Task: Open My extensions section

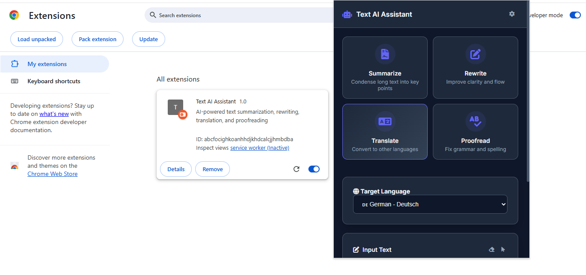Action: pos(54,64)
